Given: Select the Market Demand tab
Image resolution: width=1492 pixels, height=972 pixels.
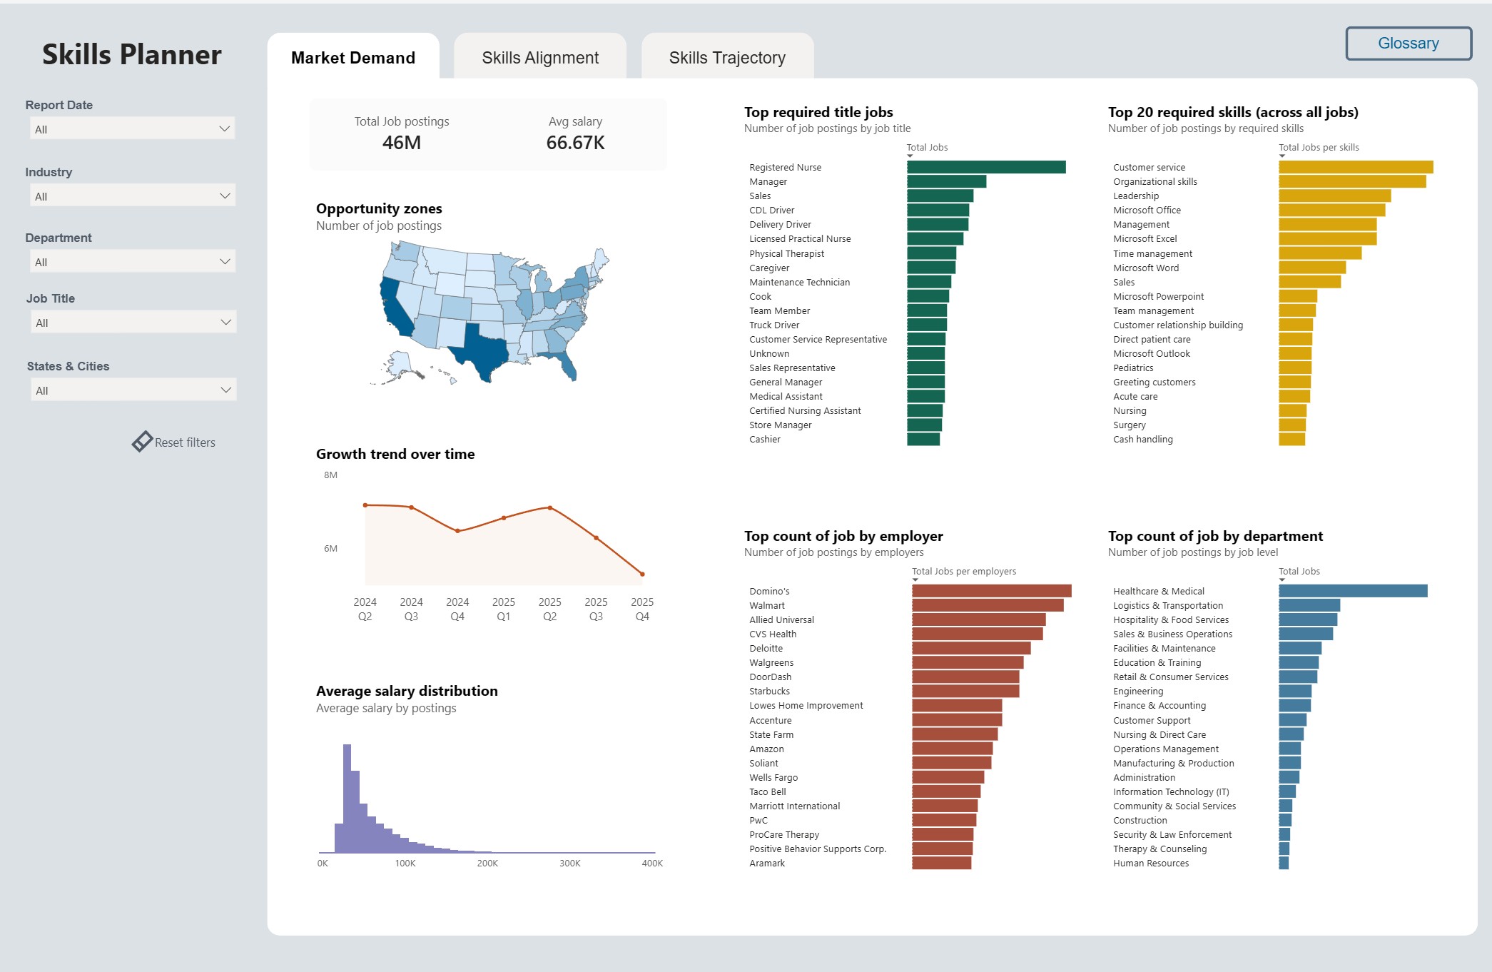Looking at the screenshot, I should pyautogui.click(x=353, y=58).
